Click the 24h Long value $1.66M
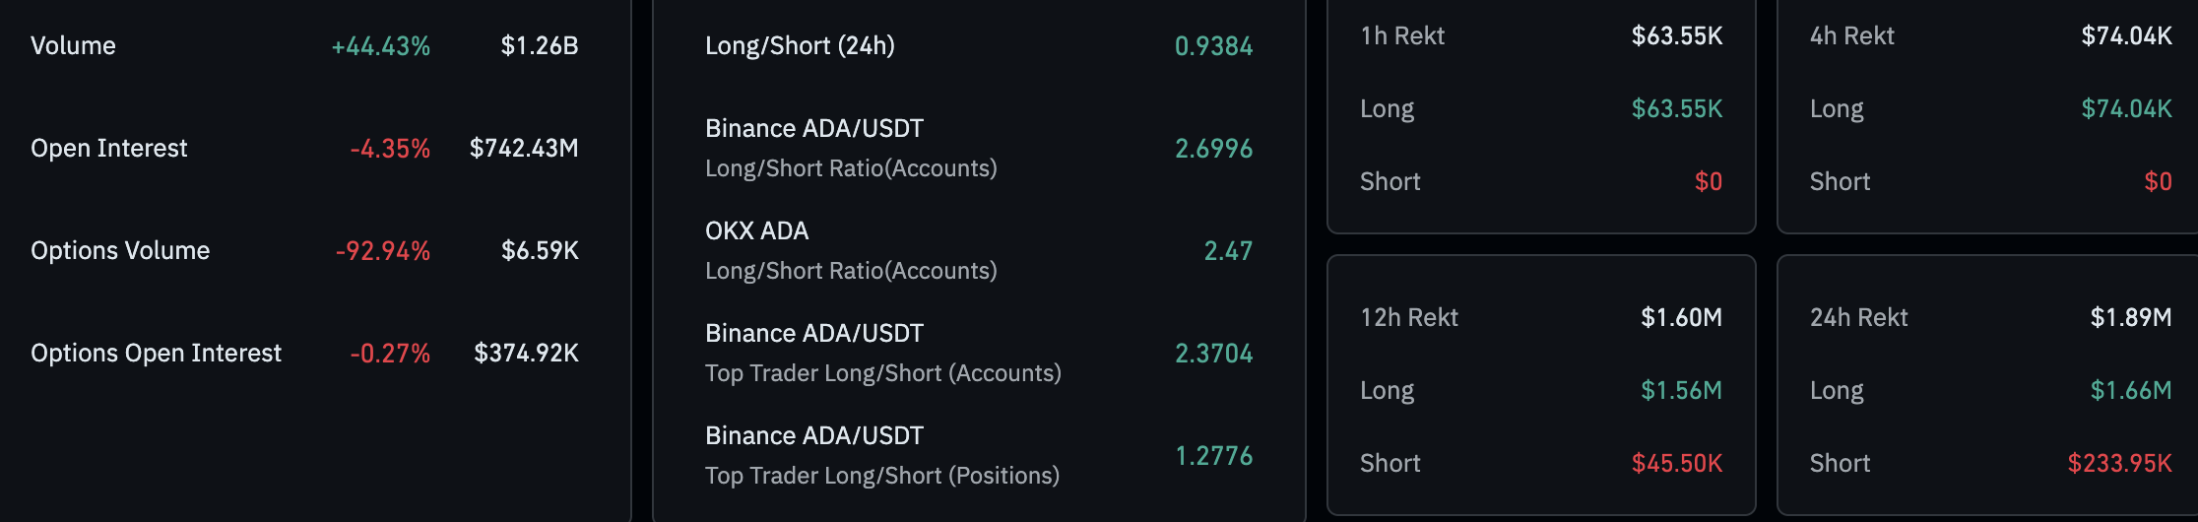Screen dimensions: 2198x522 pos(2131,391)
